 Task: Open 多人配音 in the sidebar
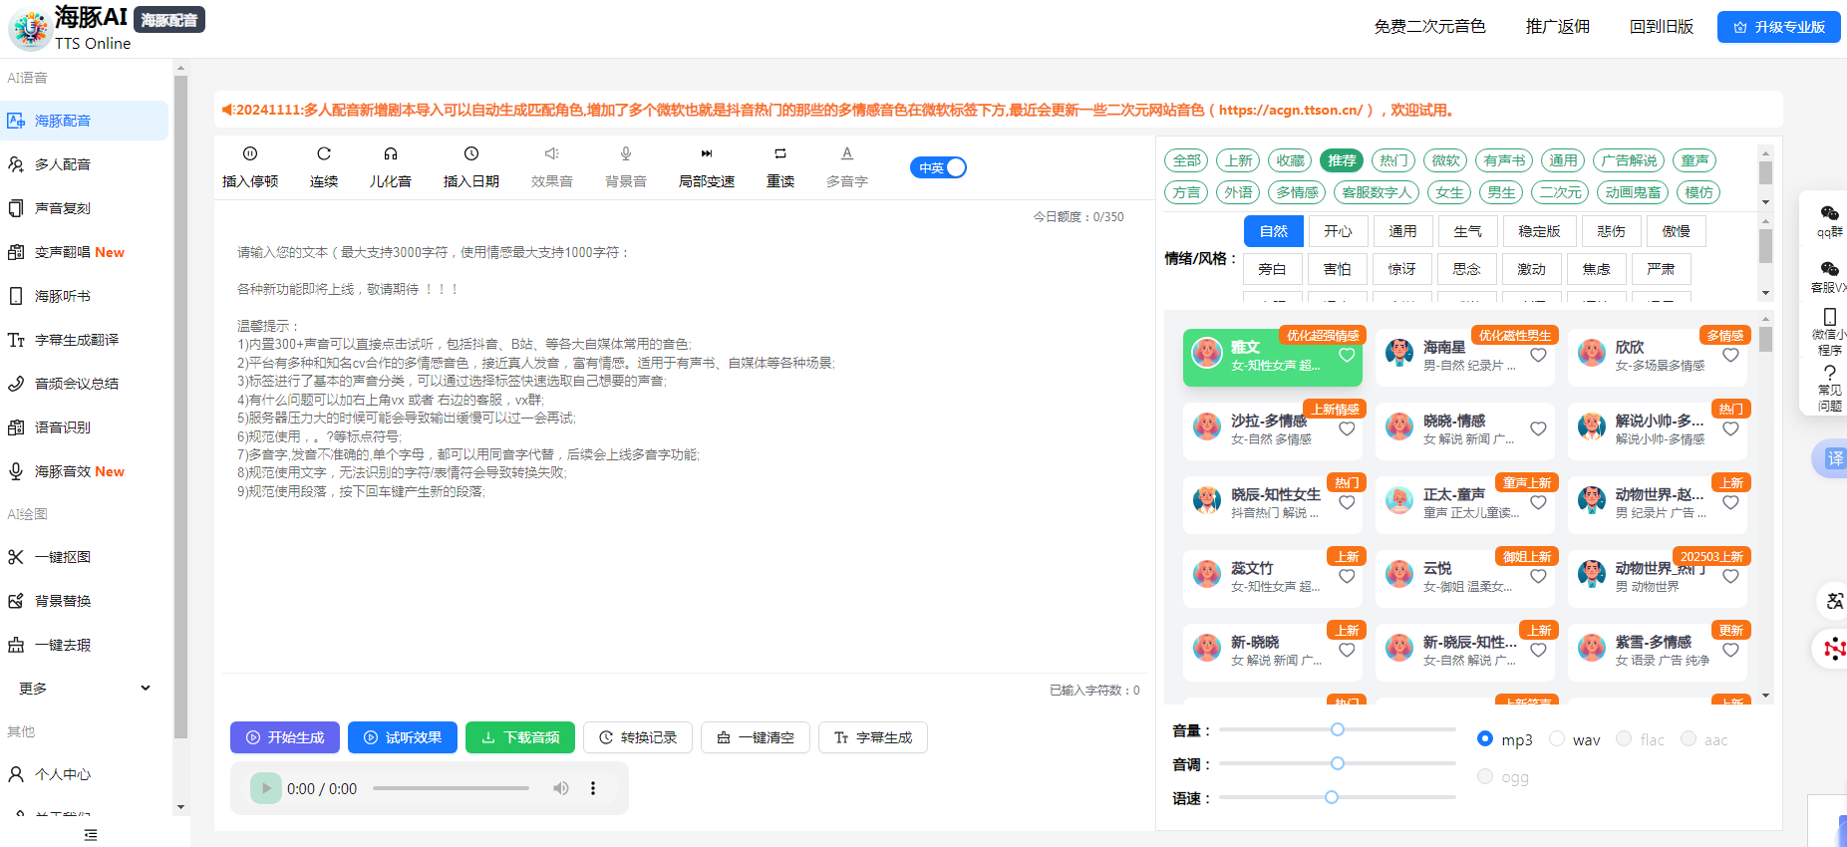[x=63, y=164]
